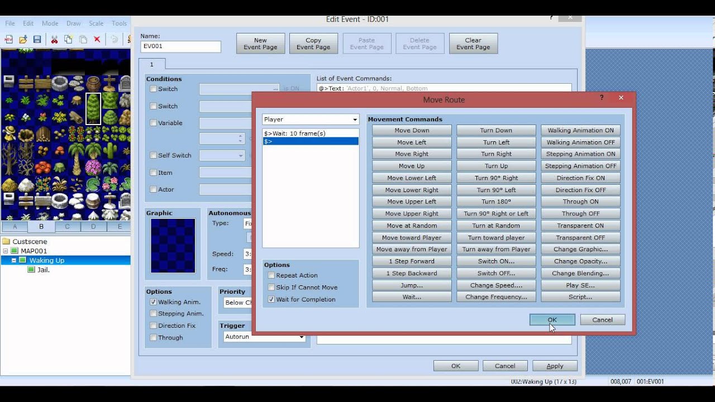Select the wooden barrel tile

[93, 84]
